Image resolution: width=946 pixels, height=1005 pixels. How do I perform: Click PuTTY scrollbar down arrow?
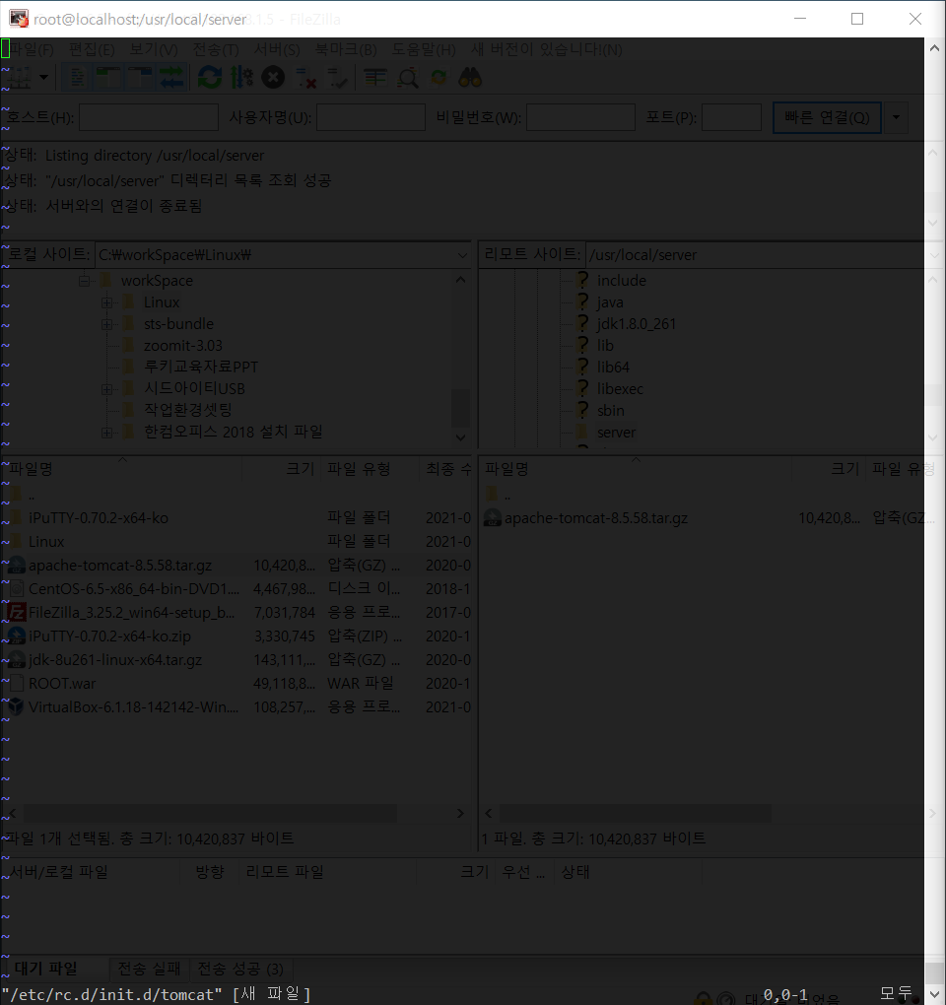(x=934, y=994)
